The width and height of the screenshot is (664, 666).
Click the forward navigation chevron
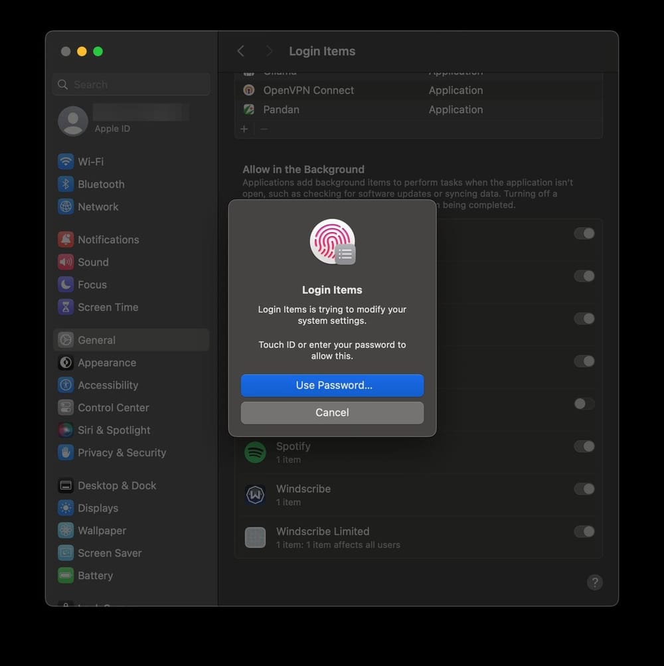pyautogui.click(x=270, y=50)
